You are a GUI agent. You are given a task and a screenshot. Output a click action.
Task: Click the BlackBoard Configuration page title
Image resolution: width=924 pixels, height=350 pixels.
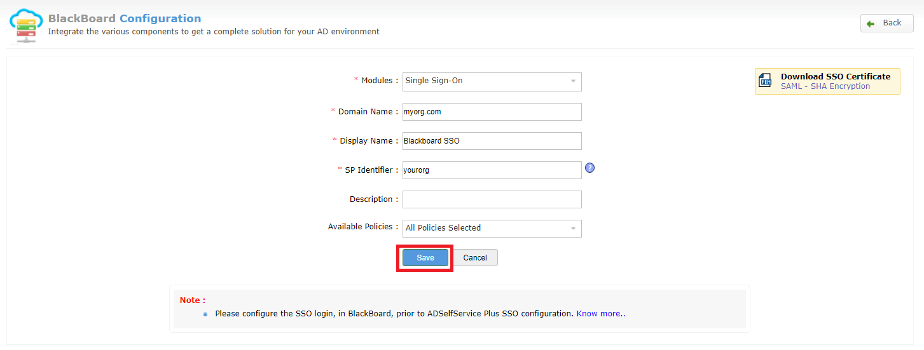point(125,18)
